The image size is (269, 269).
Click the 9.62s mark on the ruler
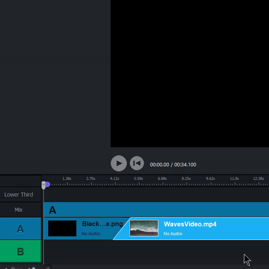pos(211,178)
